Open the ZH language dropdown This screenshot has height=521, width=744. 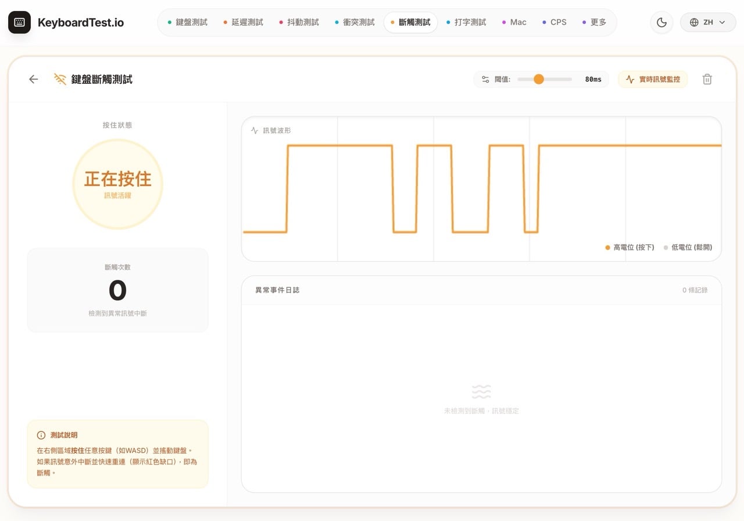click(x=708, y=22)
